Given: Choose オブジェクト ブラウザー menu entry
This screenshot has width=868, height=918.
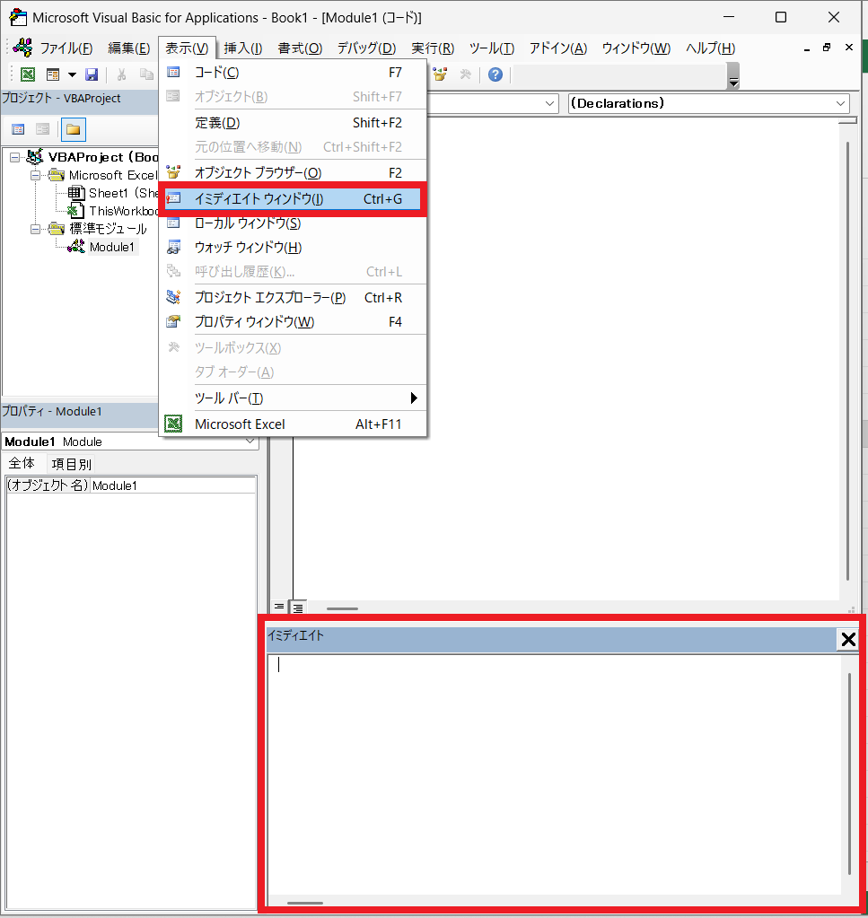Looking at the screenshot, I should point(293,172).
